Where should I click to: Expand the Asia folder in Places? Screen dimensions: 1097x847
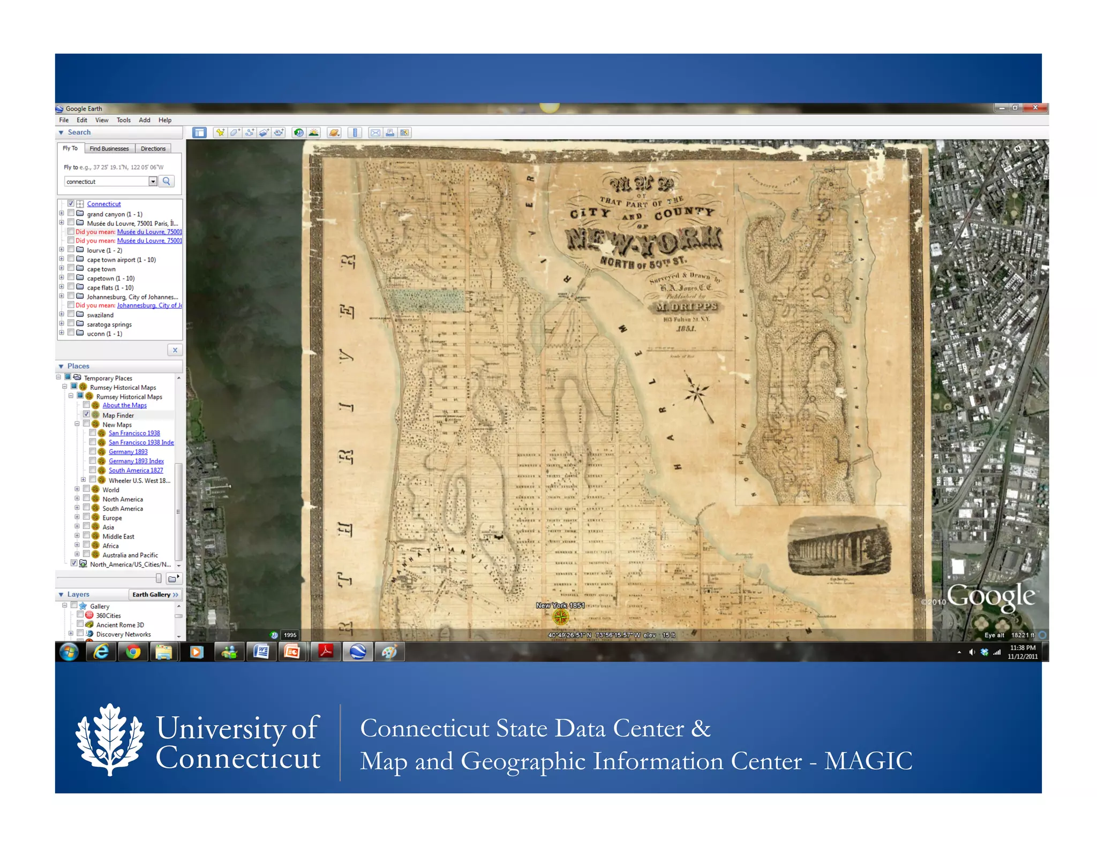coord(77,526)
